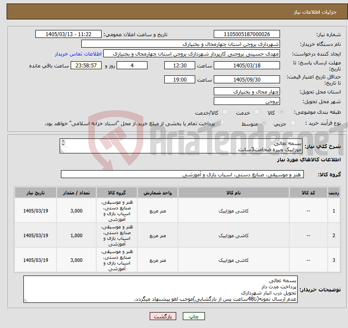This screenshot has height=328, width=348.
Task: Select the خدمت radio button
Action: click(x=257, y=112)
